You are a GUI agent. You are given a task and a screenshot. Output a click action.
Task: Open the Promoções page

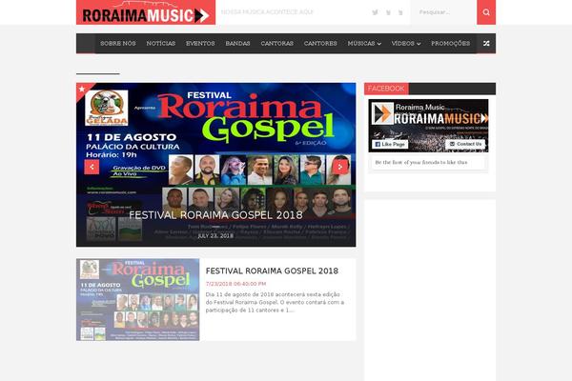[x=451, y=44]
